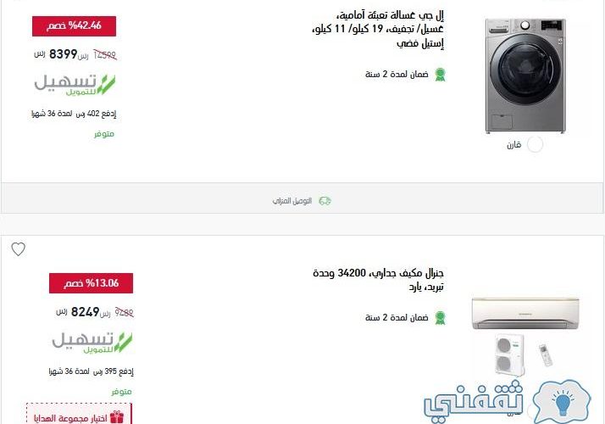Image resolution: width=605 pixels, height=424 pixels.
Task: Open LG washing machine product image
Action: pos(525,75)
